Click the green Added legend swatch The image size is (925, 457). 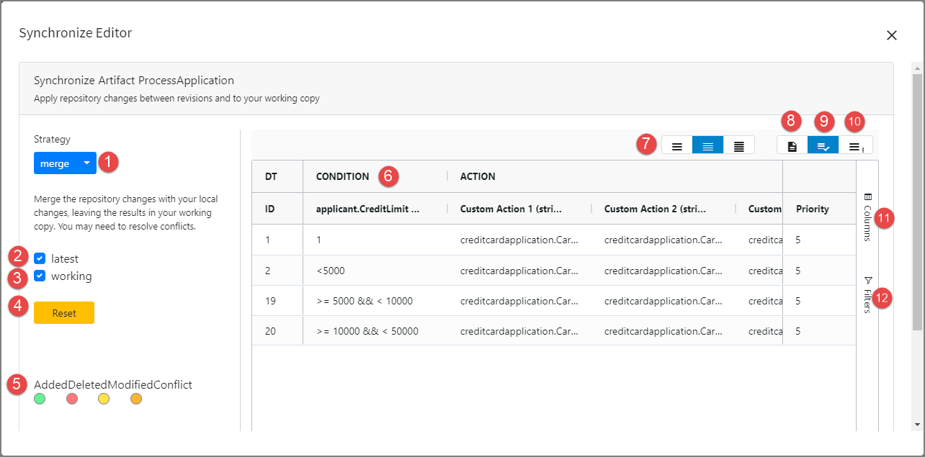pyautogui.click(x=40, y=399)
